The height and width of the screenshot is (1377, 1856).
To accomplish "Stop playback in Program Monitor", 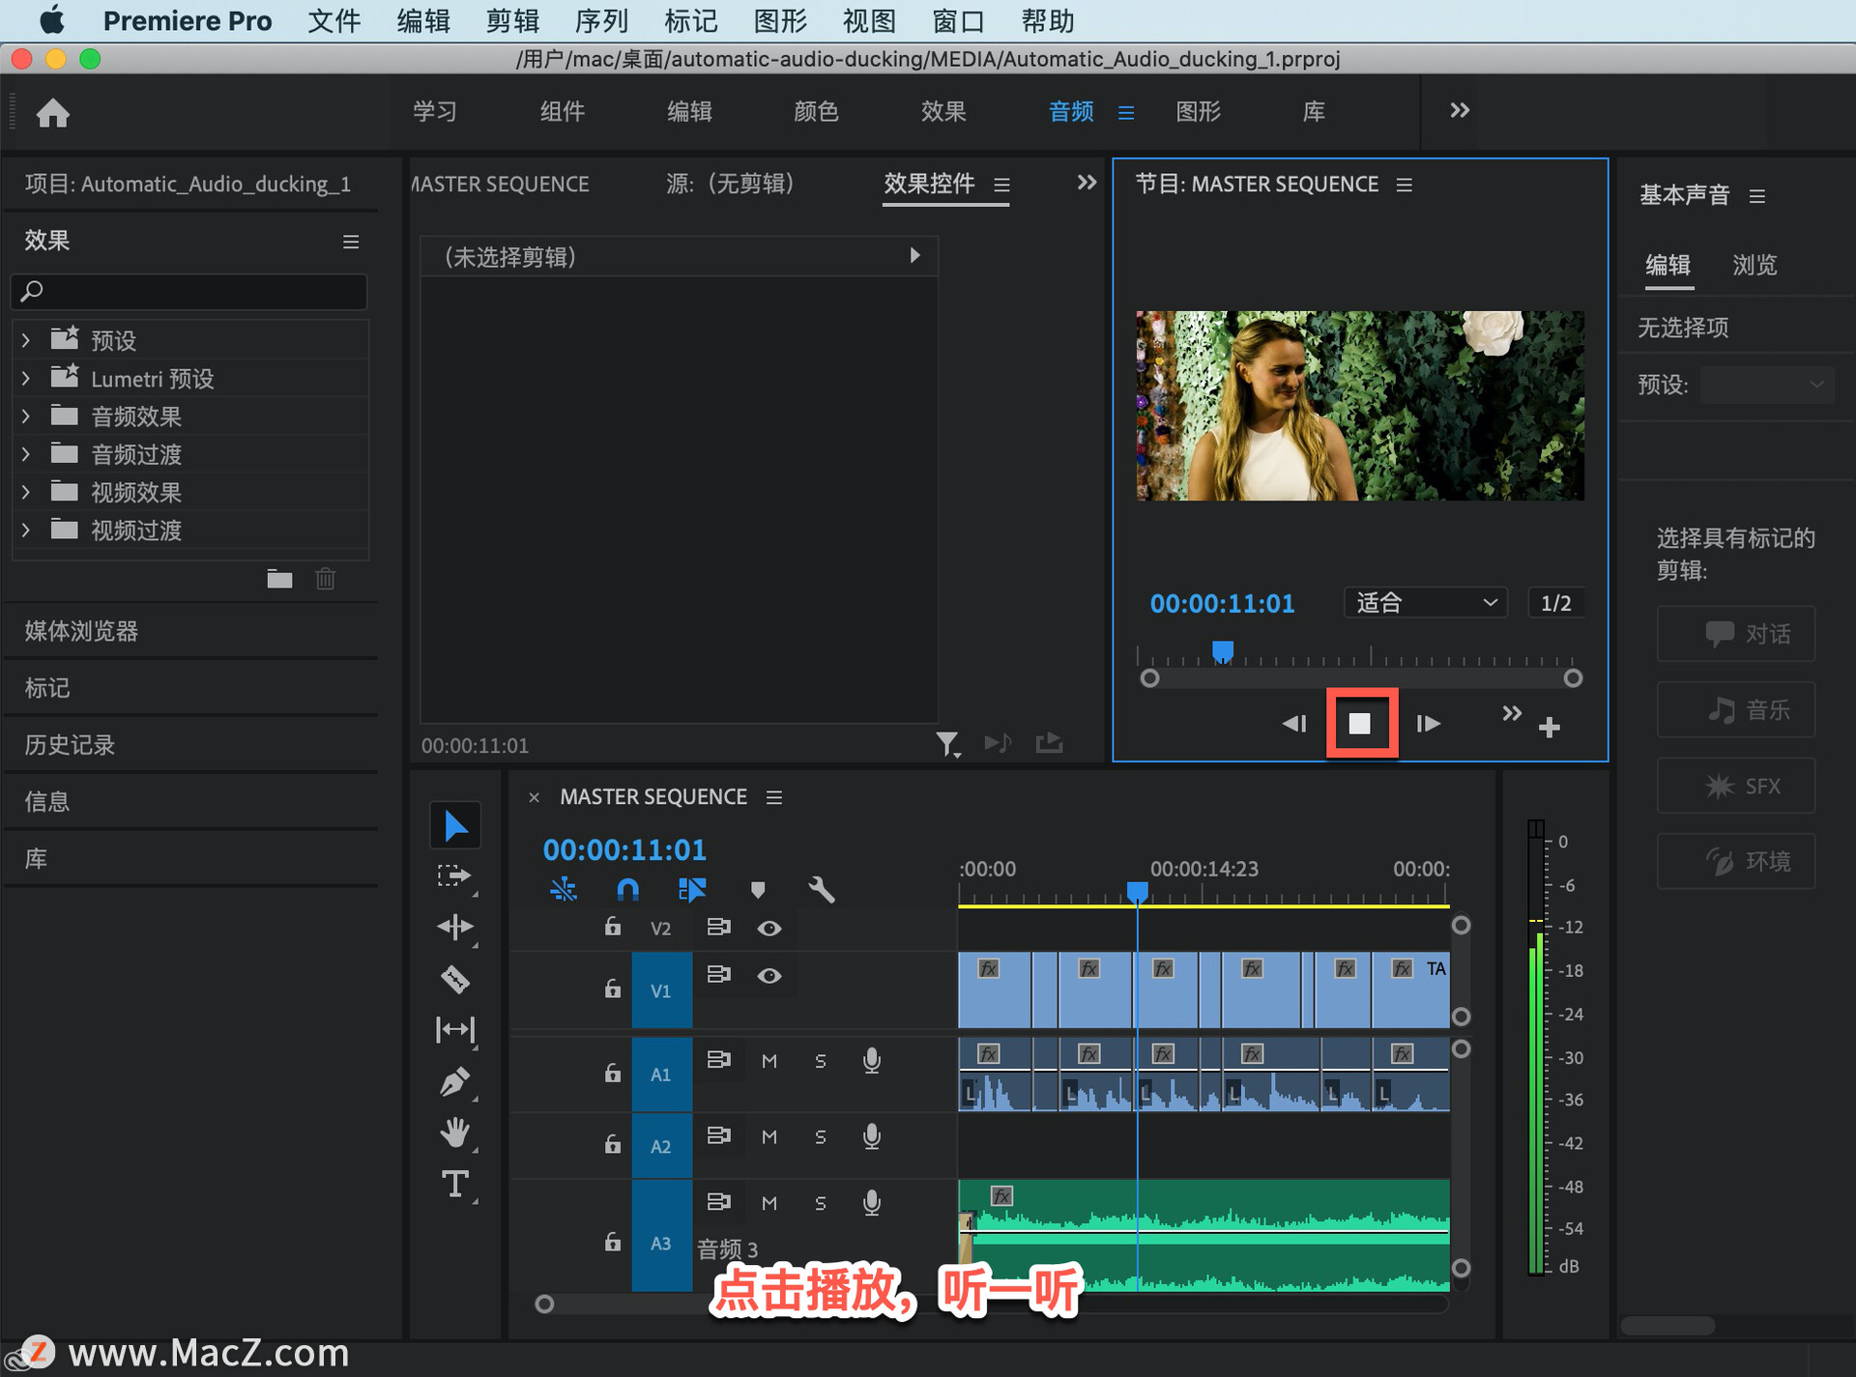I will point(1360,723).
